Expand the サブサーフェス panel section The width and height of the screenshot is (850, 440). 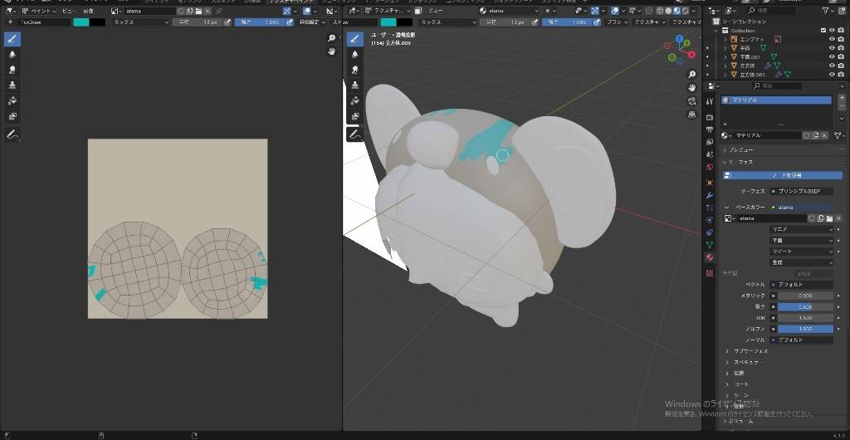click(x=750, y=351)
